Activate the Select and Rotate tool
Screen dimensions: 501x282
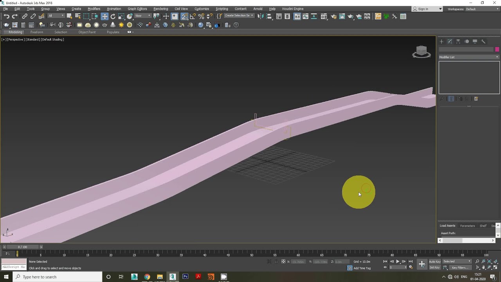point(113,16)
